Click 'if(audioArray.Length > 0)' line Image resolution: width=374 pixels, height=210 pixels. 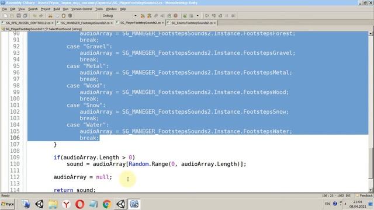(x=94, y=157)
